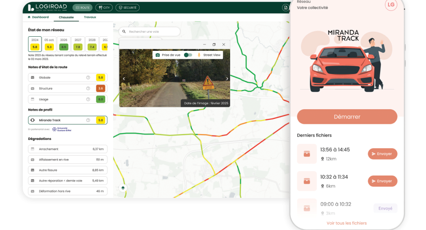Screen dimensions: 426x230
Task: Switch to the Travaux tab
Action: tap(90, 17)
